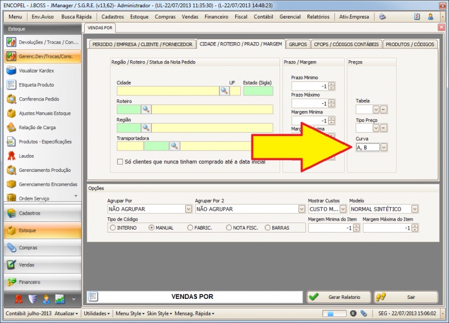Switch to the GRUPOS tab
Viewport: 449px width, 323px height.
297,44
